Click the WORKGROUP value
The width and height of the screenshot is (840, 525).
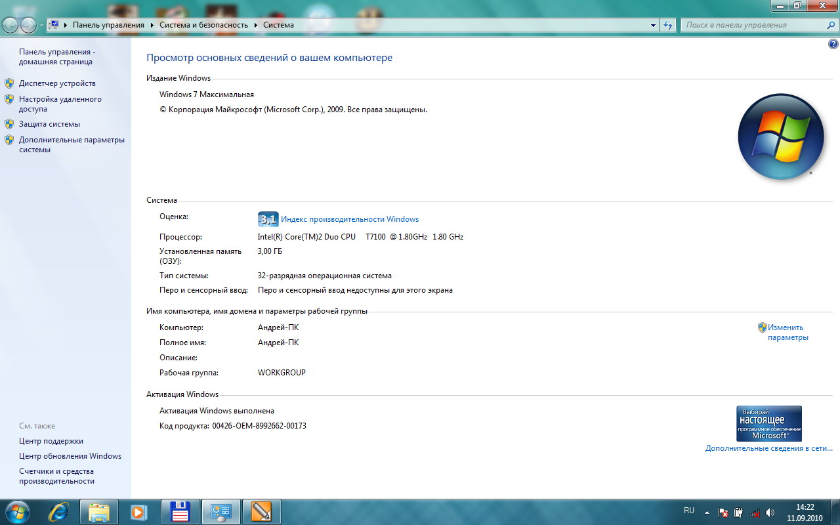pyautogui.click(x=282, y=373)
